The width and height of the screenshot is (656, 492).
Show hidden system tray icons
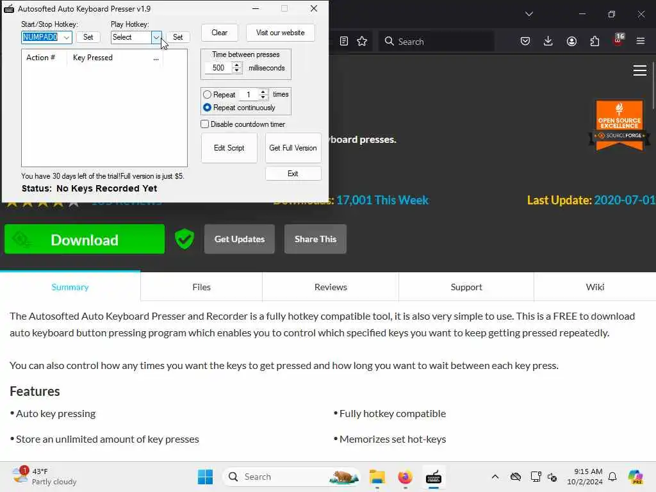tap(495, 477)
